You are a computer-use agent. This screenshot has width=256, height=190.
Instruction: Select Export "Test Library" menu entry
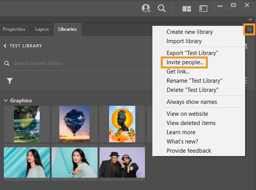(192, 53)
